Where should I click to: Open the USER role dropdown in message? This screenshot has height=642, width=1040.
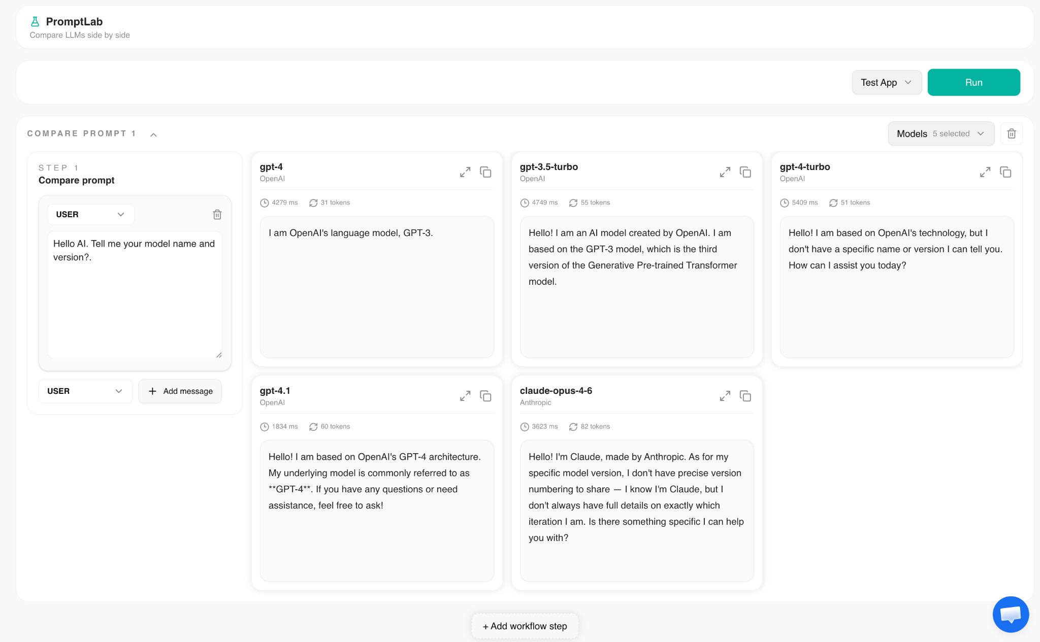click(x=91, y=214)
